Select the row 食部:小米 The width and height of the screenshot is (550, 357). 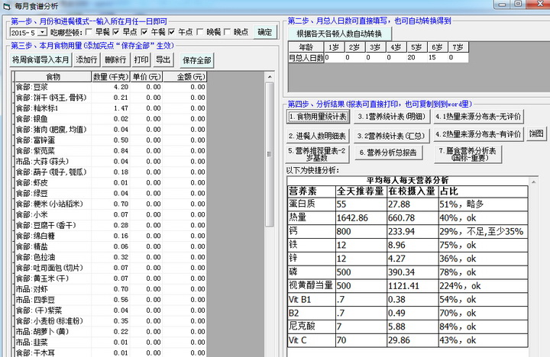click(x=111, y=214)
